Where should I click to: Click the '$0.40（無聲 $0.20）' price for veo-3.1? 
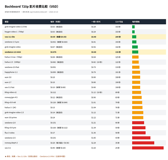(x=58, y=148)
